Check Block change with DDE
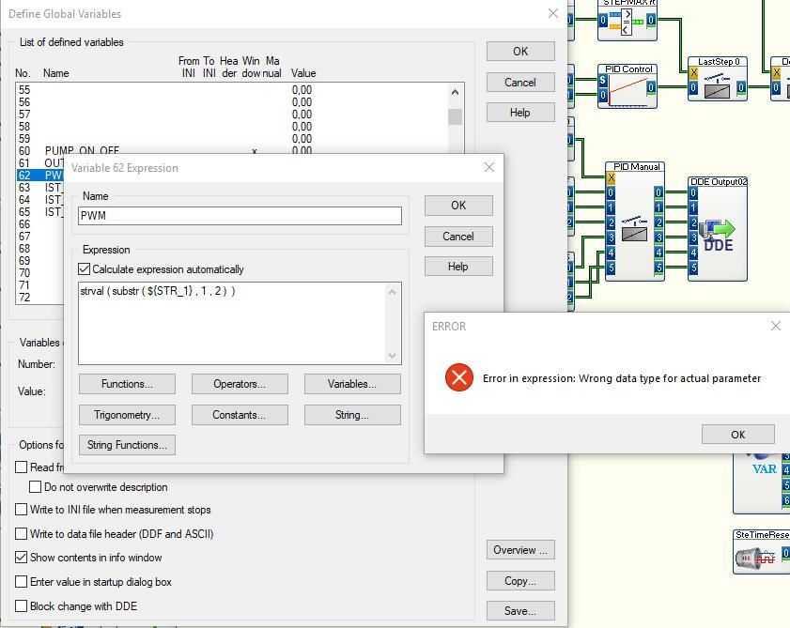Viewport: 790px width, 628px height. point(22,605)
